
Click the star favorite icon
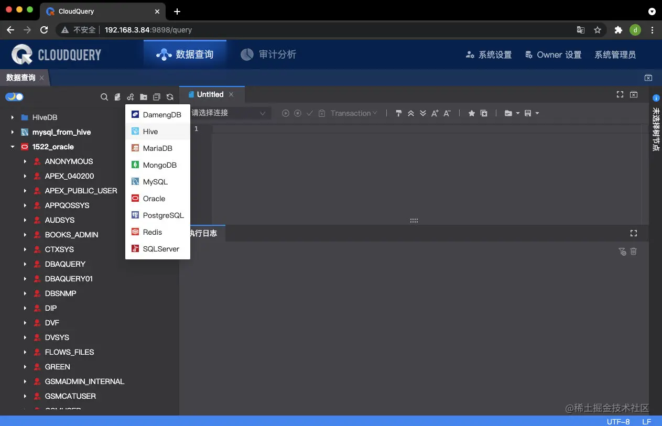pyautogui.click(x=471, y=113)
